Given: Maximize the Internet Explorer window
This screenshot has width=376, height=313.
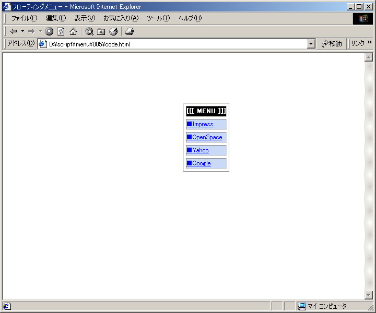Looking at the screenshot, I should tap(359, 7).
